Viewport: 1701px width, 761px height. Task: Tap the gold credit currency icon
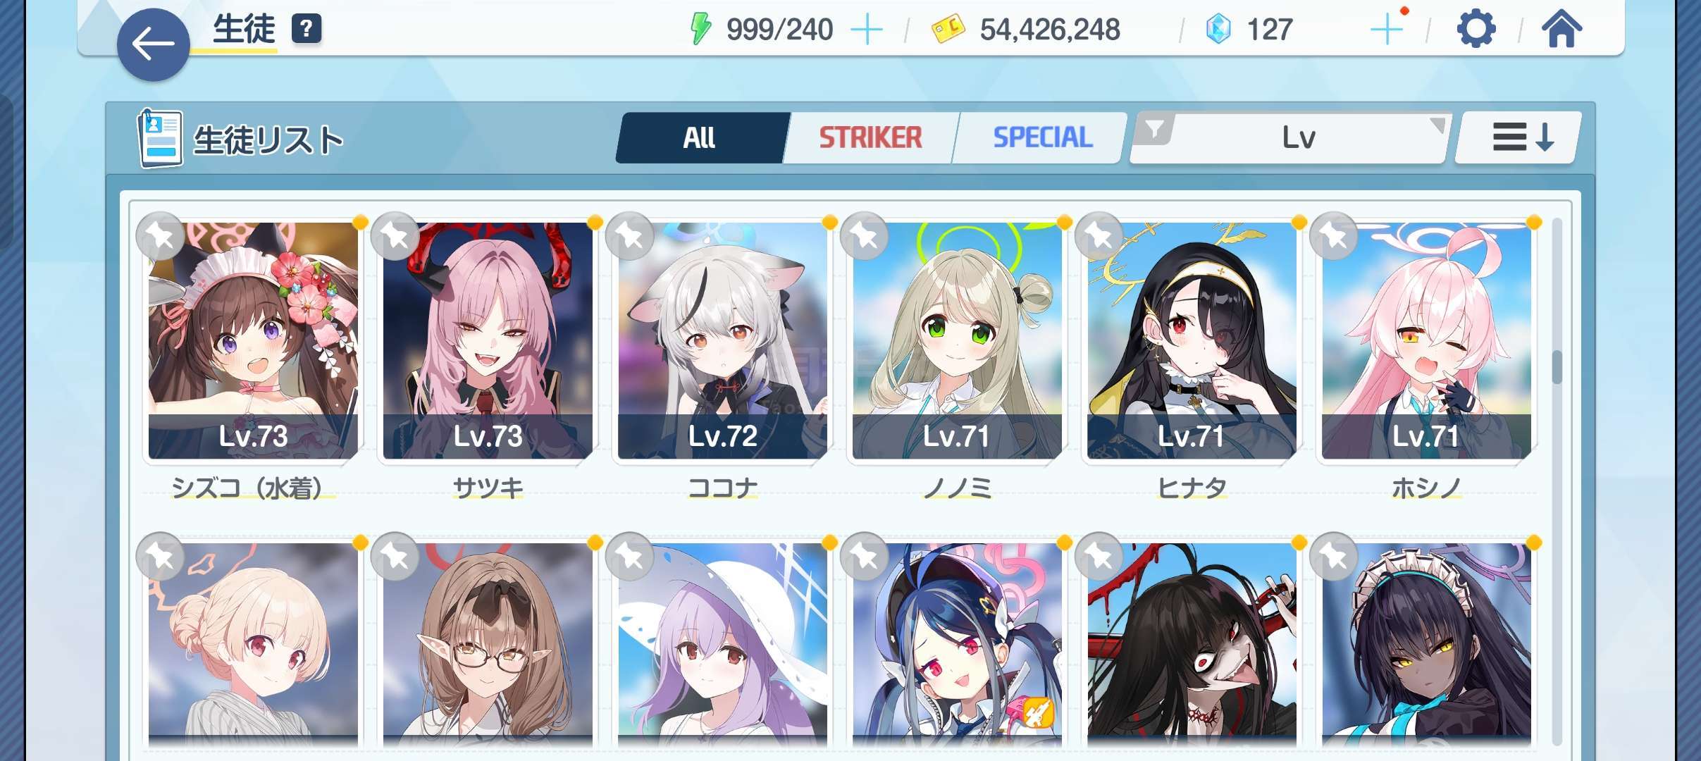(x=948, y=30)
